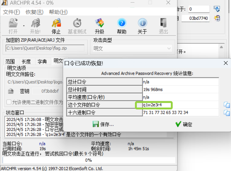The width and height of the screenshot is (231, 171).
Task: Click the 平均速度(口令/秒) row label
Action: pos(105,97)
